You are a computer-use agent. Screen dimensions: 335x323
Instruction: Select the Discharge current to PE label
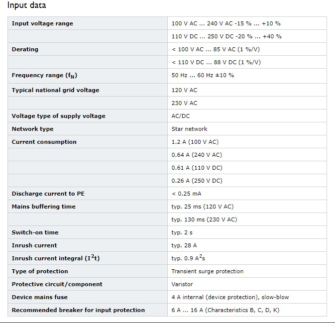(x=48, y=194)
